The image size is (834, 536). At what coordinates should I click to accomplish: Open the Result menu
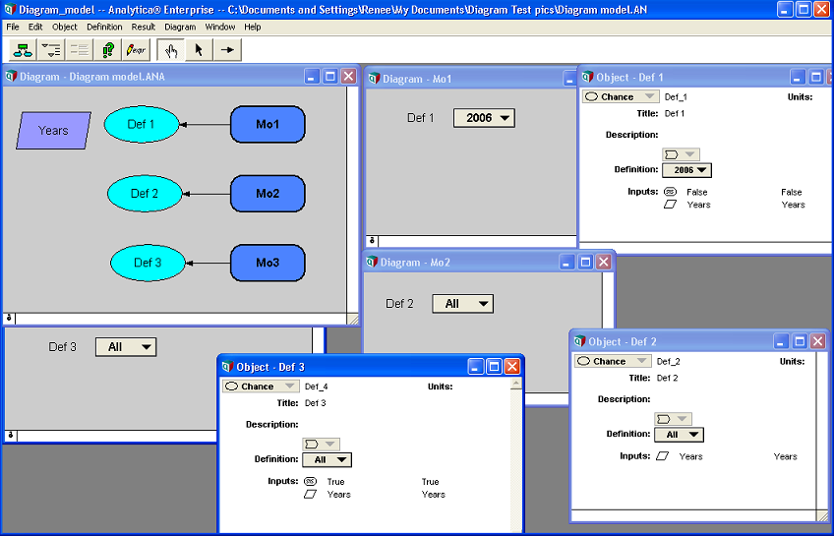pos(143,27)
